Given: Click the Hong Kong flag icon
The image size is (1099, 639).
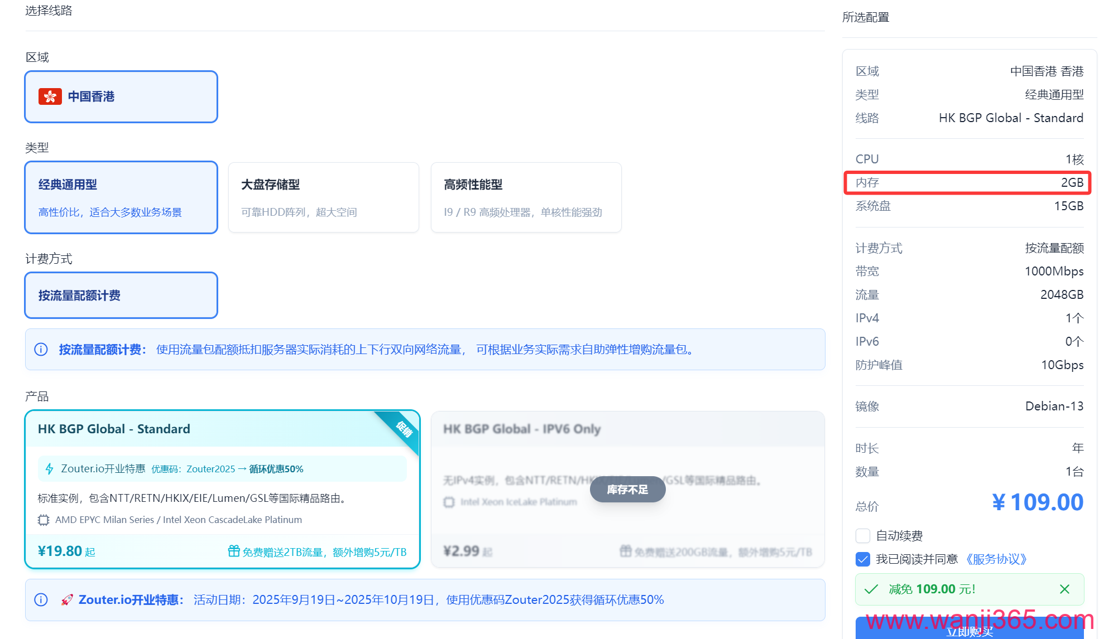Looking at the screenshot, I should click(50, 96).
